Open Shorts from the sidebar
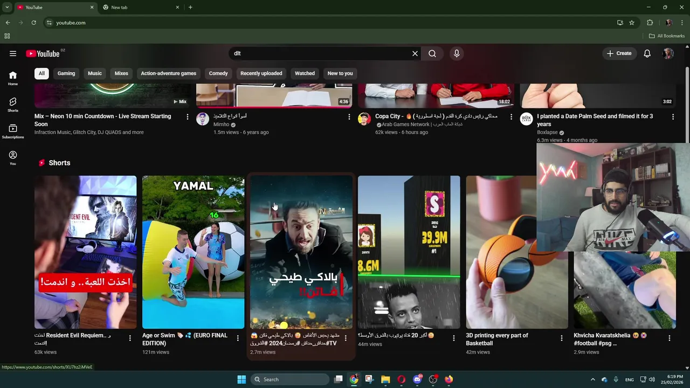 pyautogui.click(x=13, y=105)
